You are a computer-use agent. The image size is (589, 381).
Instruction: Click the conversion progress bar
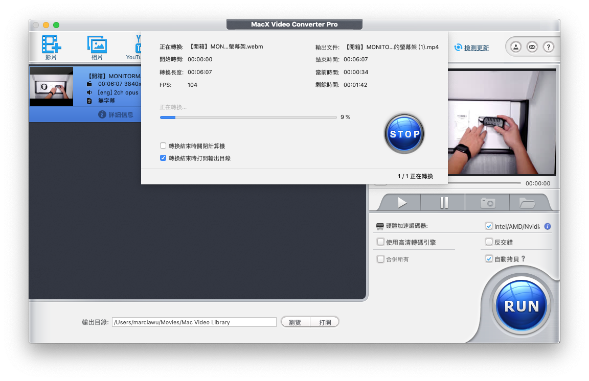(248, 117)
